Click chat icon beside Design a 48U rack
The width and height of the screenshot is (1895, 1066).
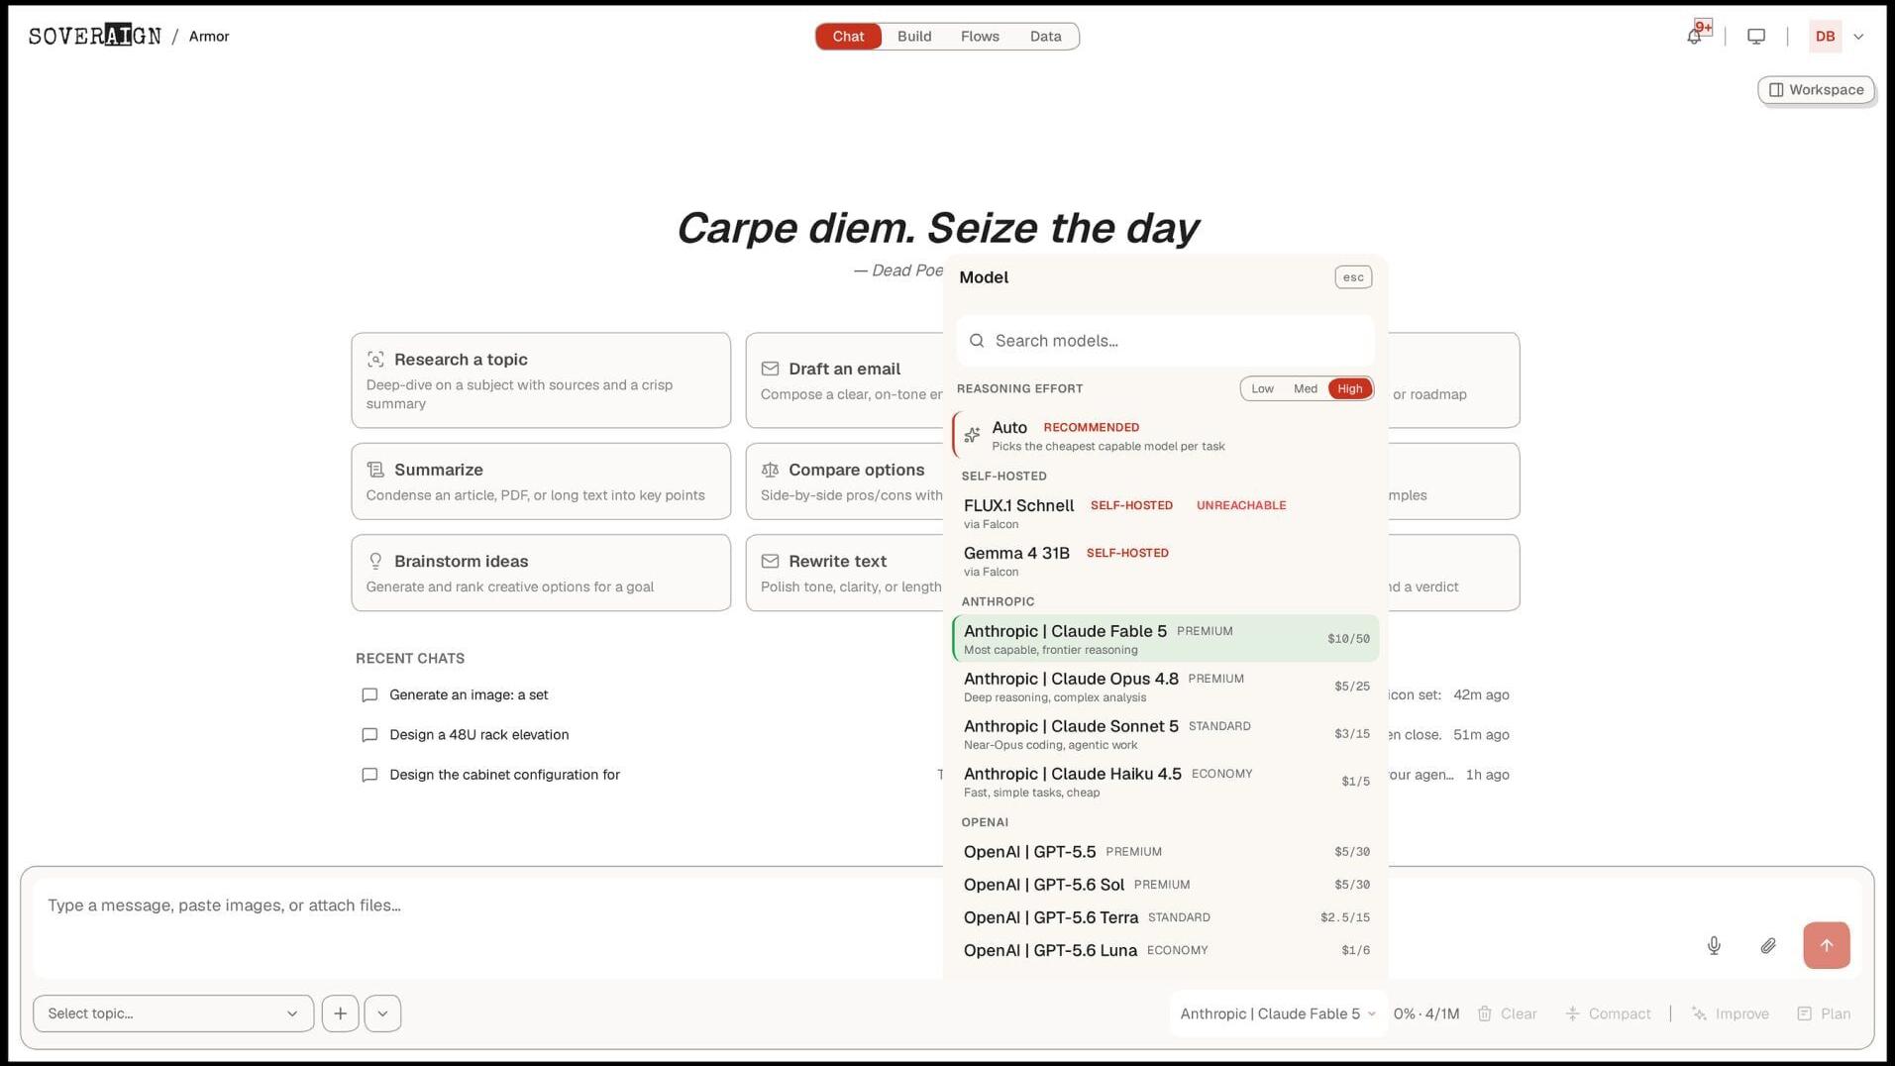[369, 735]
